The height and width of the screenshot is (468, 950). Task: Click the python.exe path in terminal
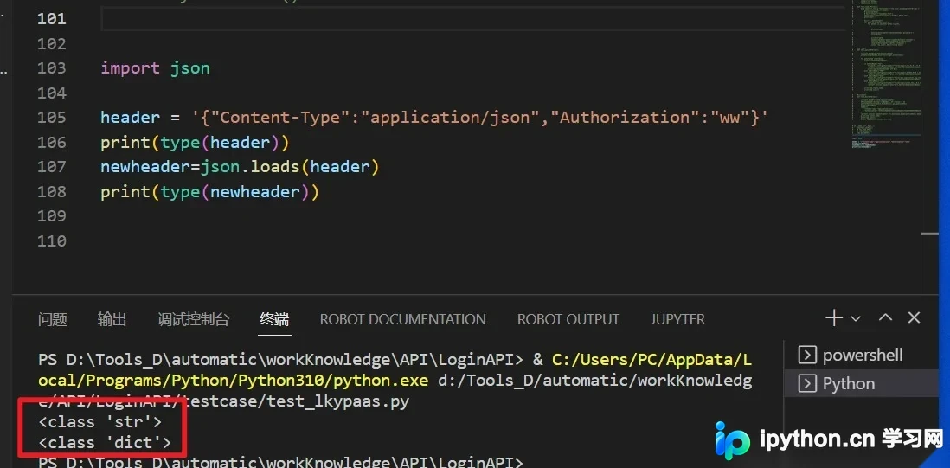pyautogui.click(x=395, y=370)
